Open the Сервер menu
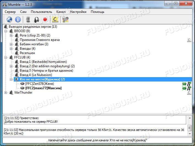This screenshot has height=146, width=195. click(10, 12)
